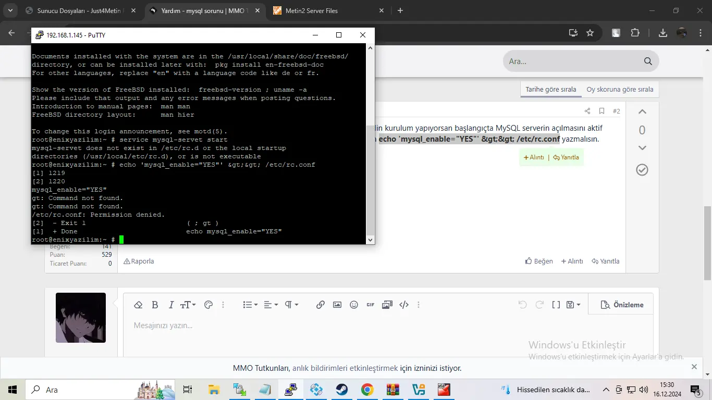Switch to Oy skoruna göre sırala sorting
This screenshot has width=712, height=400.
pos(620,89)
